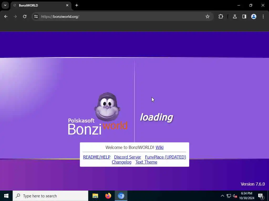The height and width of the screenshot is (201, 269).
Task: Open a new browser tab
Action: click(77, 5)
